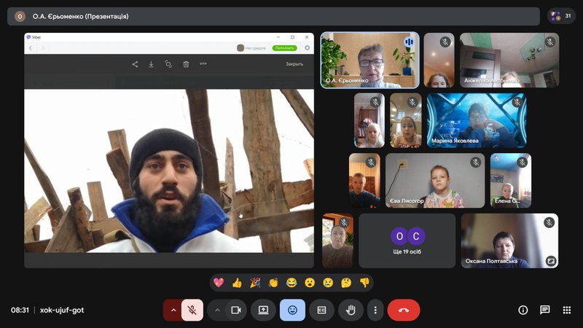583x328 pixels.
Task: Click the red leave call button
Action: pos(403,310)
